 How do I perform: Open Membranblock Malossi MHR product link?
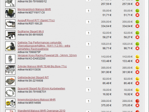coord(34,9)
